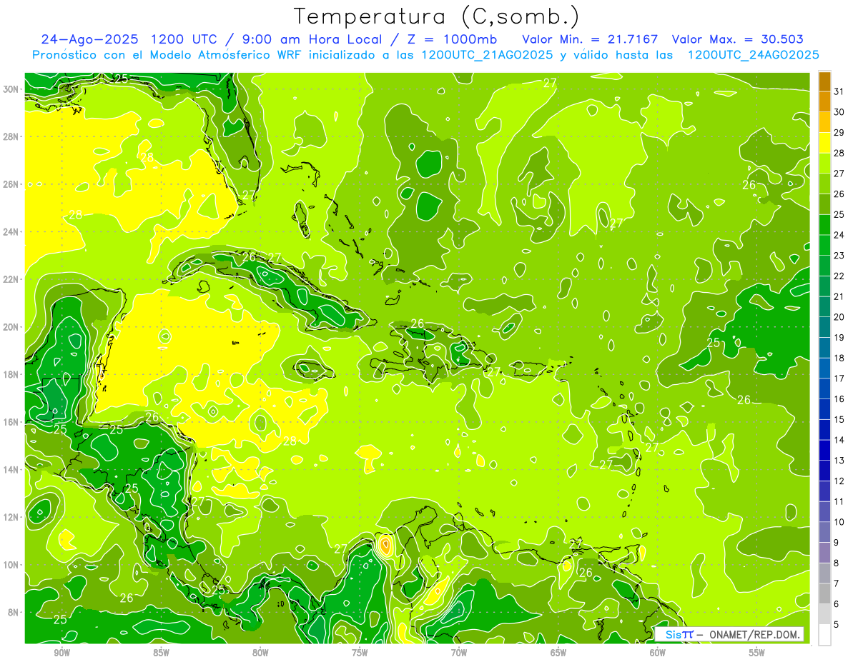858x662 pixels.
Task: Pick the white swatch below colorbar 5
Action: point(824,635)
